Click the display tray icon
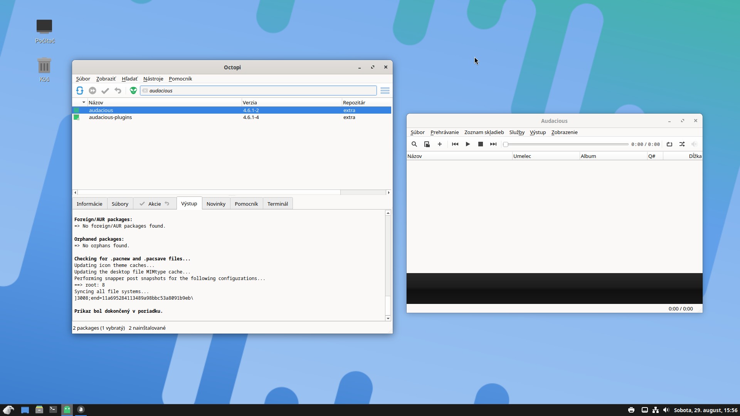The image size is (740, 416). pos(644,410)
